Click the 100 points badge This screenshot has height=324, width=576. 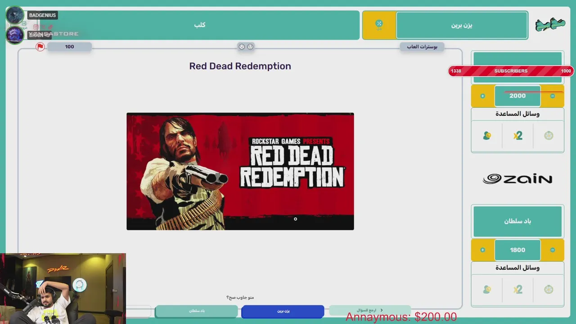coord(69,47)
